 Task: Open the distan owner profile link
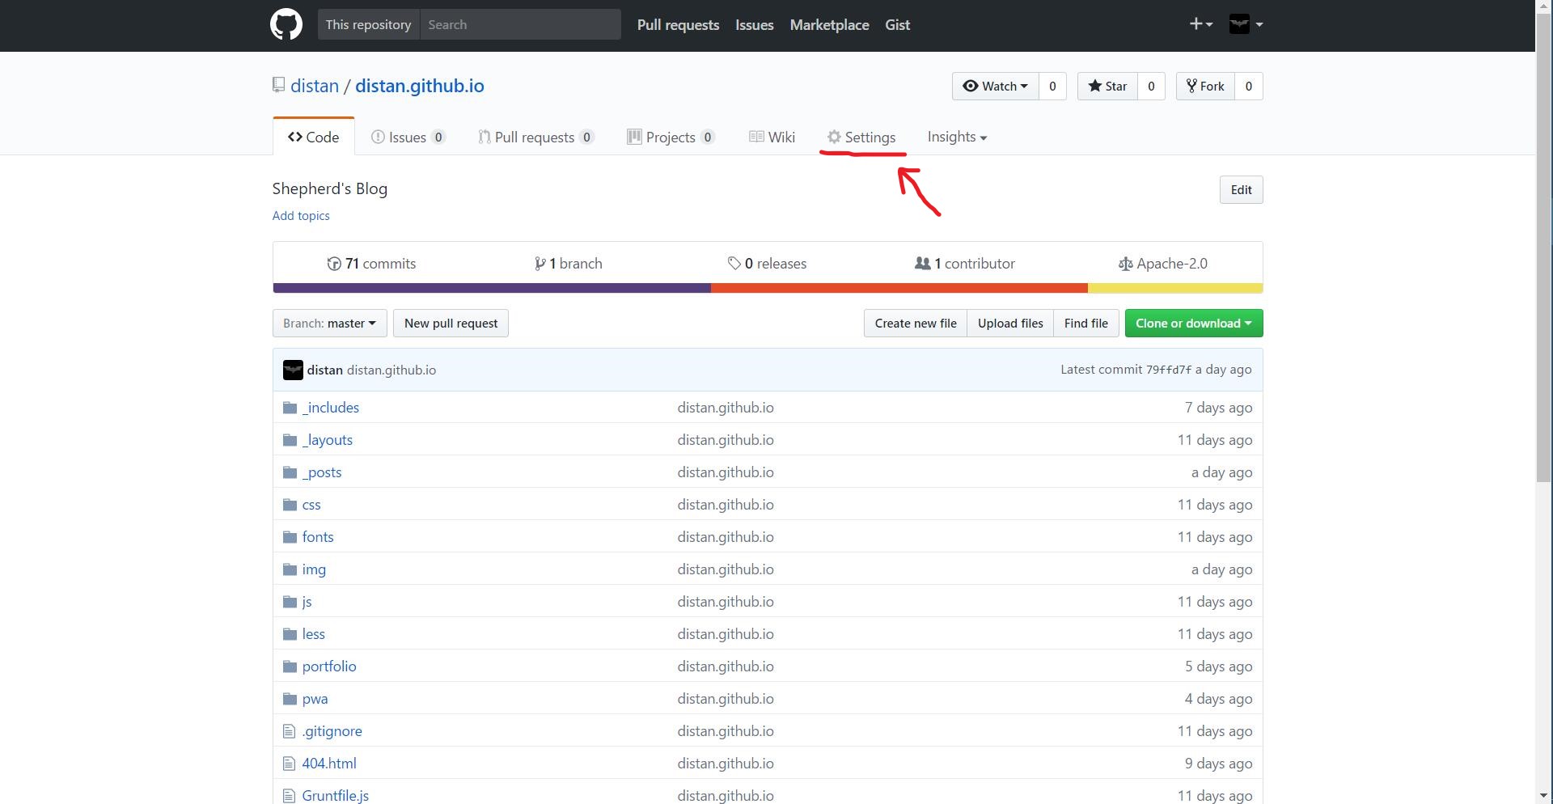(315, 86)
